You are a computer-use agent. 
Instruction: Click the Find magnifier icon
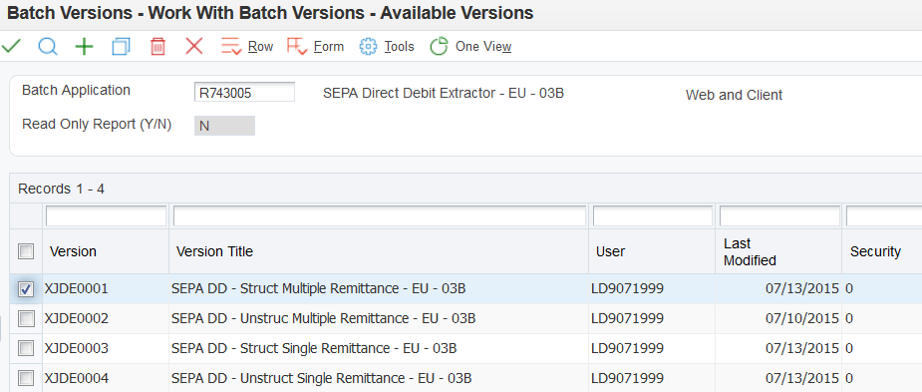[48, 46]
